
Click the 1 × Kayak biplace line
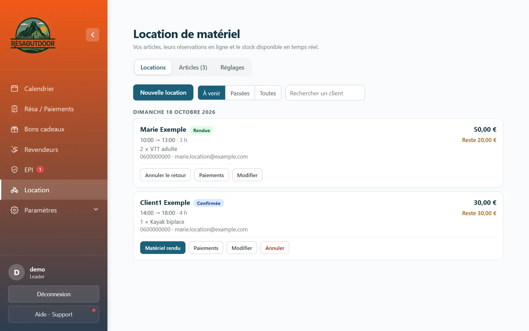coord(162,222)
